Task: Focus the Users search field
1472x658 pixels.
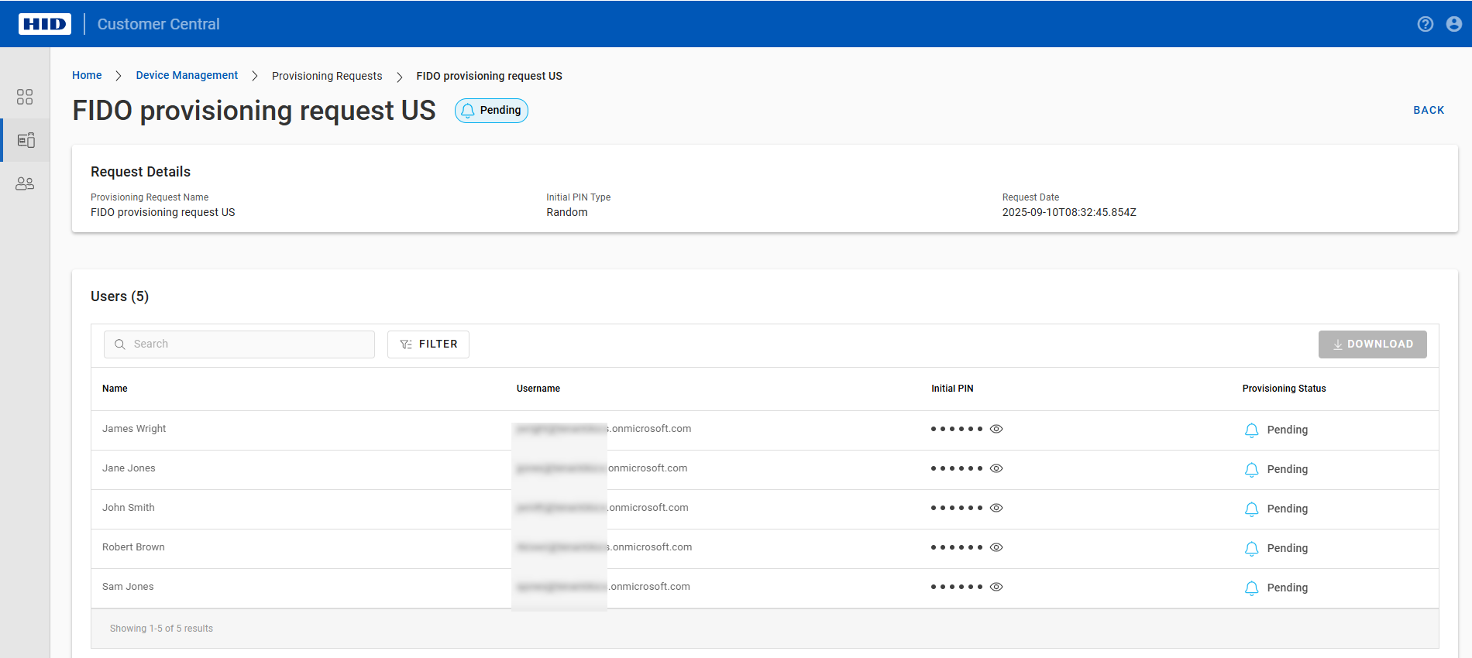Action: pyautogui.click(x=248, y=344)
